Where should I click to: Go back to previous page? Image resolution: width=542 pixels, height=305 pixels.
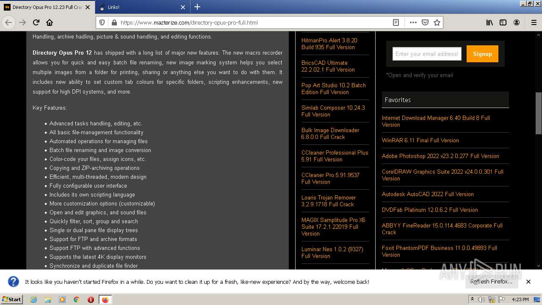click(8, 22)
